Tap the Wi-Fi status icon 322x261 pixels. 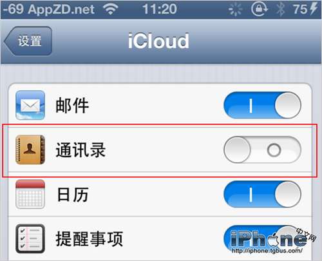click(110, 9)
